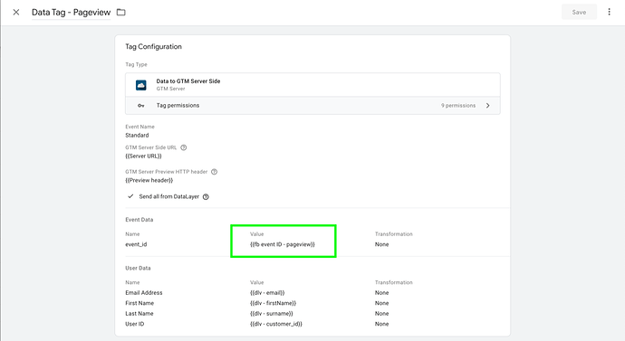Click the None transformation for First Name
Image resolution: width=625 pixels, height=341 pixels.
pos(381,303)
